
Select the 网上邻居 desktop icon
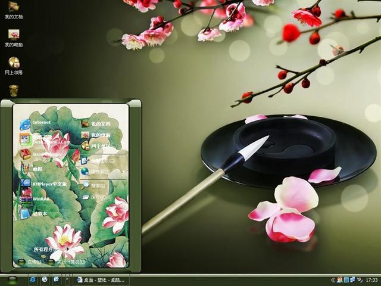14,66
